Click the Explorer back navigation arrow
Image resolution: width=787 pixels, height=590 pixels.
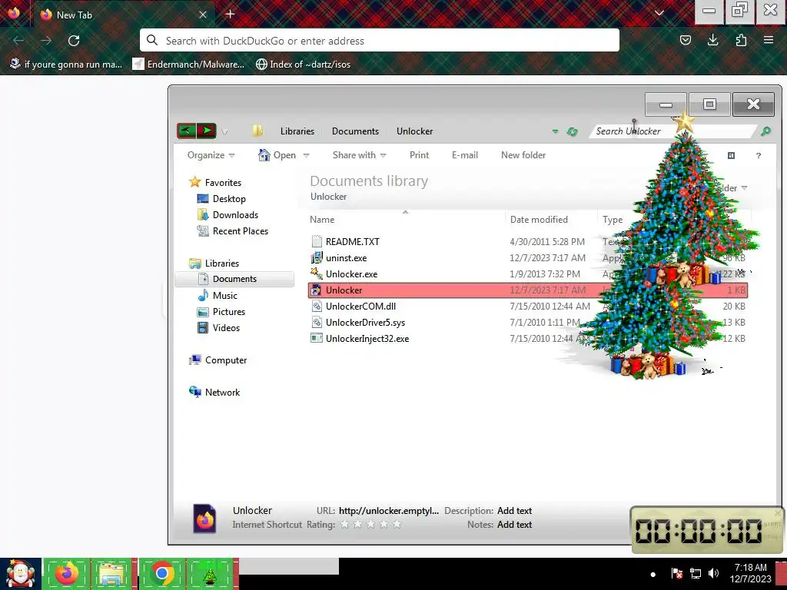coord(186,131)
